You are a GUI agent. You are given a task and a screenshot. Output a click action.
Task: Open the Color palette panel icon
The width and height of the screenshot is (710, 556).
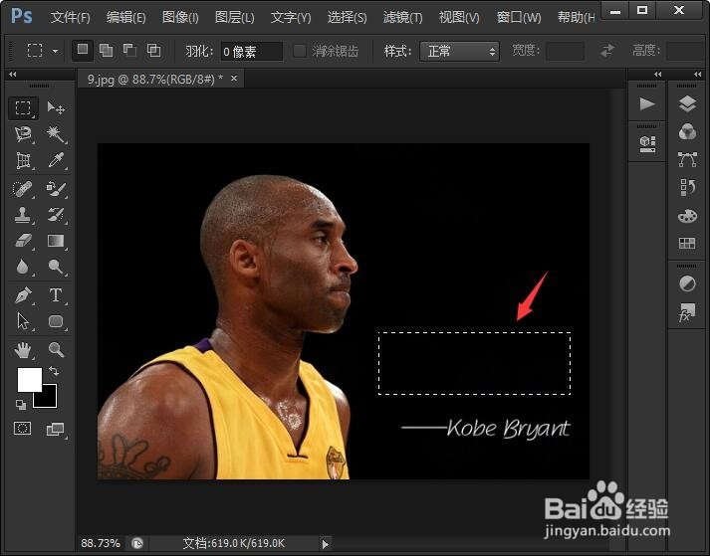pyautogui.click(x=687, y=216)
